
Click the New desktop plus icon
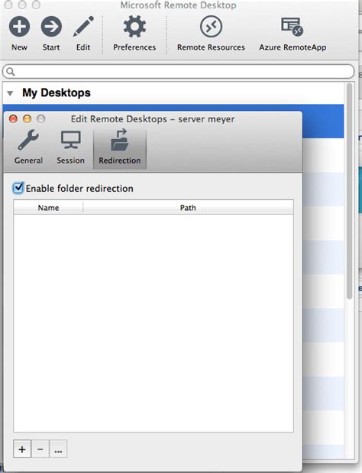click(x=20, y=27)
